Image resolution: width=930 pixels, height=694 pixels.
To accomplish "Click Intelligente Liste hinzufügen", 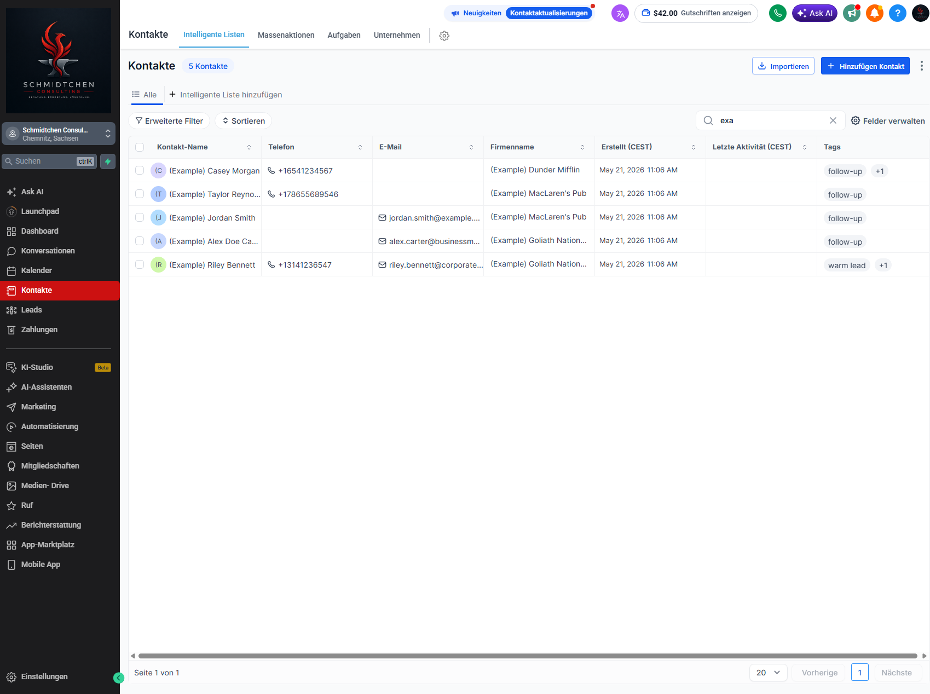I will pos(226,95).
